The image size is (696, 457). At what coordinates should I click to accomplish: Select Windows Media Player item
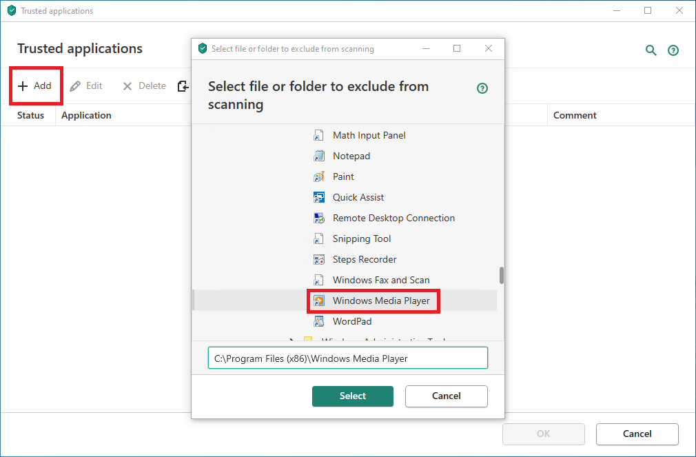[380, 301]
